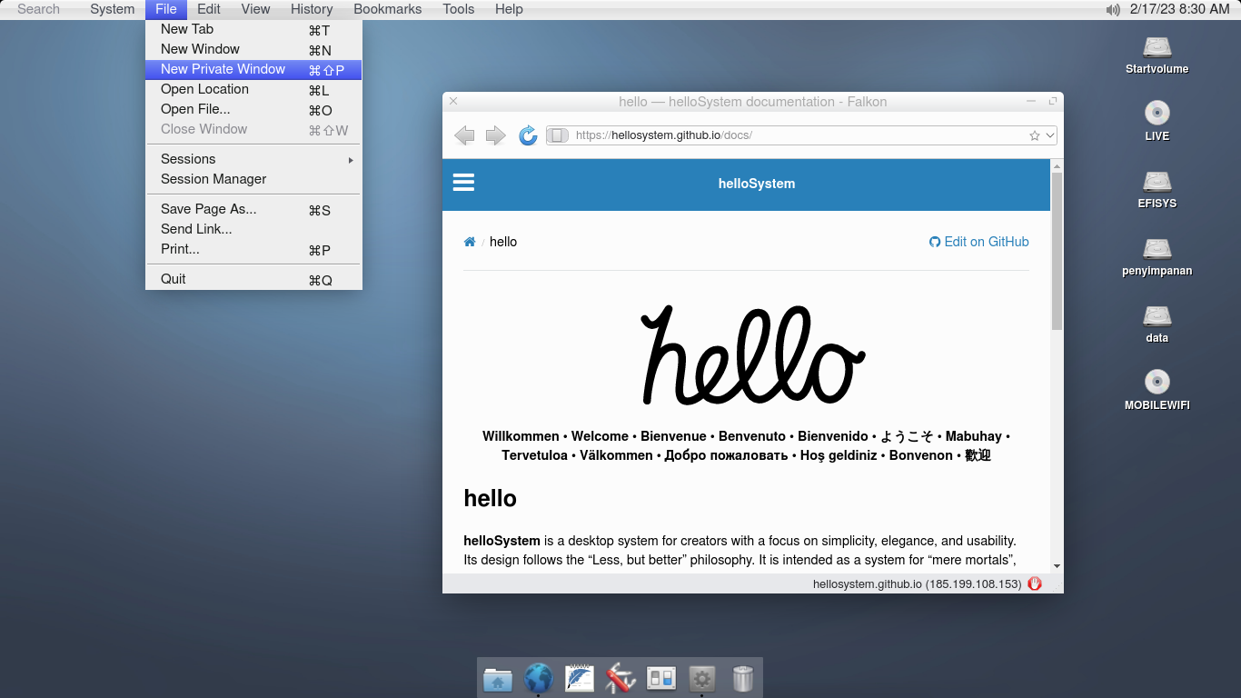Open the settings gear icon in dock
The height and width of the screenshot is (698, 1241).
[702, 678]
